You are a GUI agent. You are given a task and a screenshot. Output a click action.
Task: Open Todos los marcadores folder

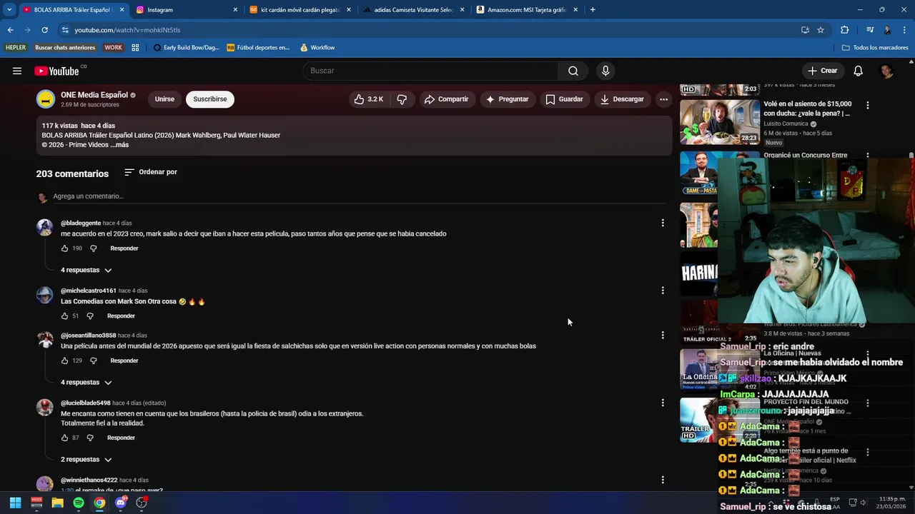(875, 48)
